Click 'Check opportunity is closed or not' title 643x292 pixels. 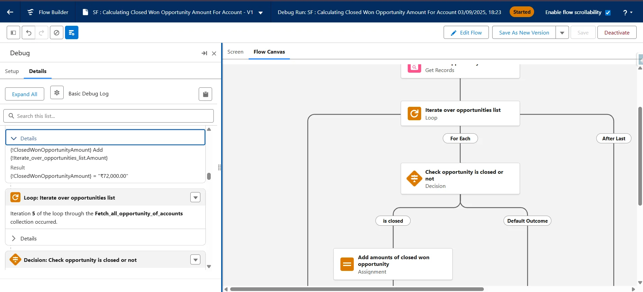click(464, 175)
